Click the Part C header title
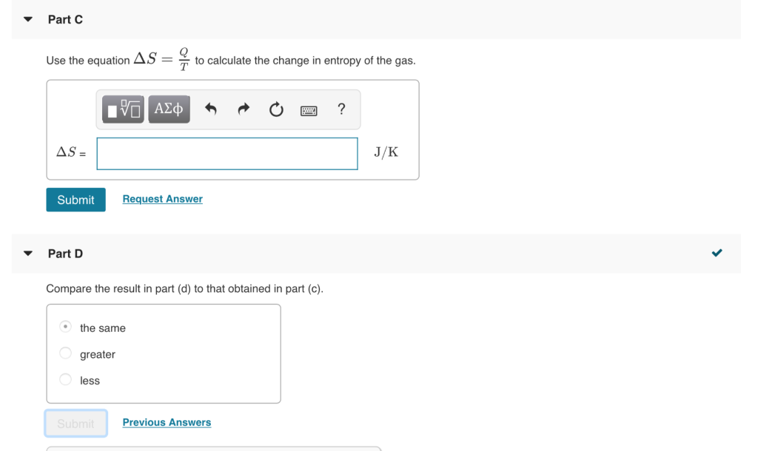 tap(65, 19)
